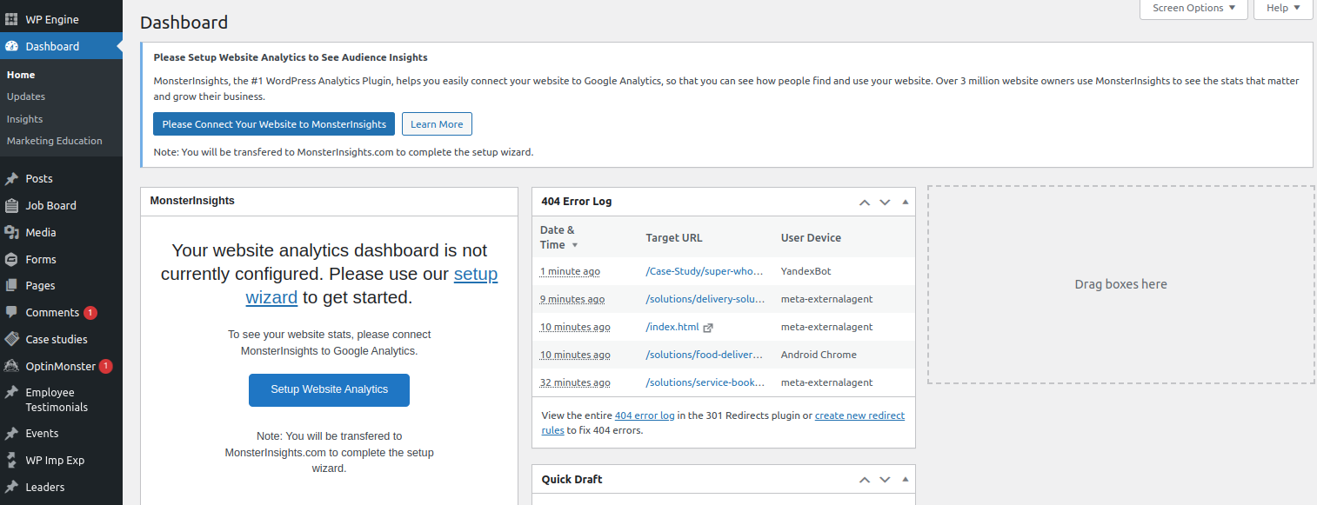The width and height of the screenshot is (1317, 505).
Task: Click the 404 Error Log widget title
Action: [x=576, y=201]
